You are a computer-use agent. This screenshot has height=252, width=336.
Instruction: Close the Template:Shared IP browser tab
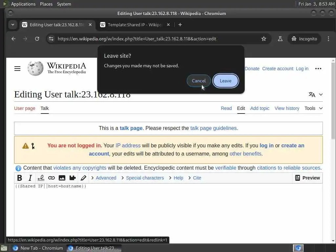pyautogui.click(x=168, y=25)
